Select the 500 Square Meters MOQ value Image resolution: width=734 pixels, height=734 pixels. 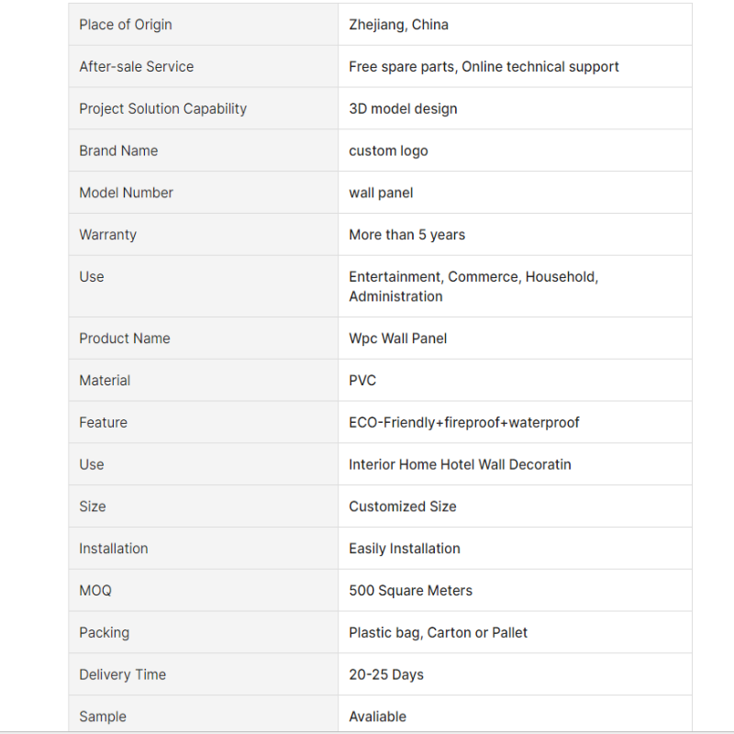tap(410, 591)
